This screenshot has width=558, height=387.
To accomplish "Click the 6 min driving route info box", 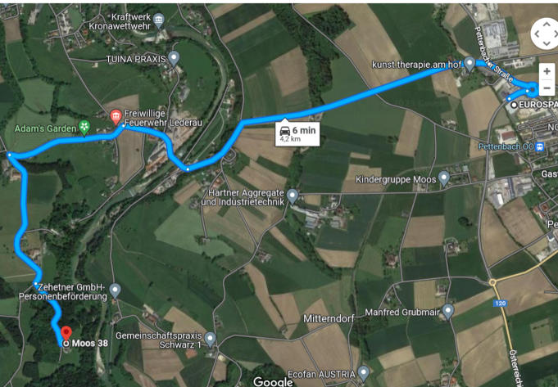I will click(297, 133).
